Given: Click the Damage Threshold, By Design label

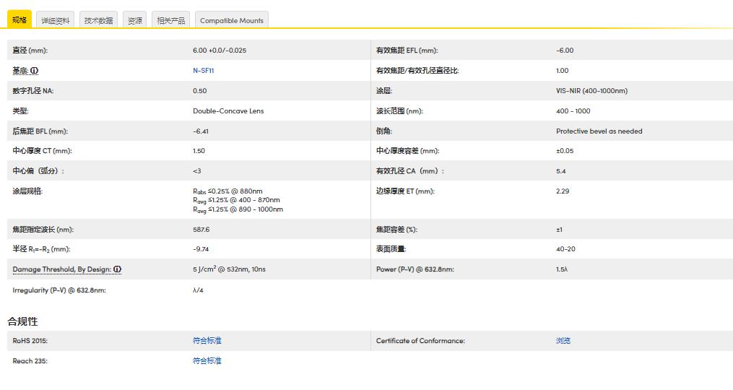Looking at the screenshot, I should point(61,269).
